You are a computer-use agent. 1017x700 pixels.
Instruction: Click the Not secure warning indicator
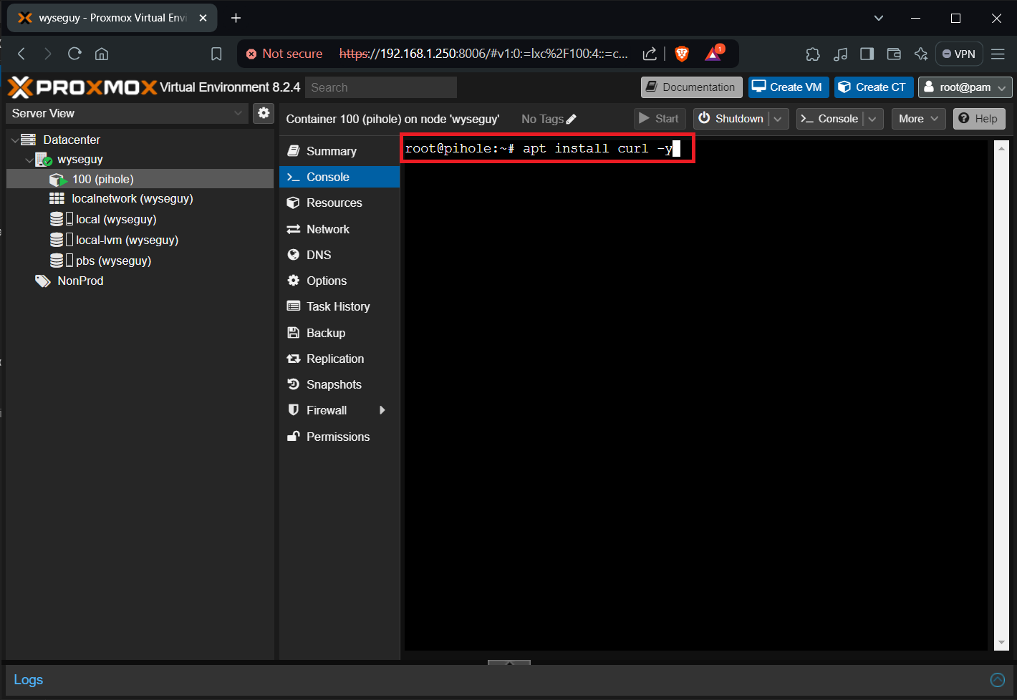(x=284, y=54)
